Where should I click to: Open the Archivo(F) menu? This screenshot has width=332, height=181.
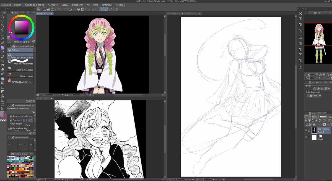[x=6, y=5]
